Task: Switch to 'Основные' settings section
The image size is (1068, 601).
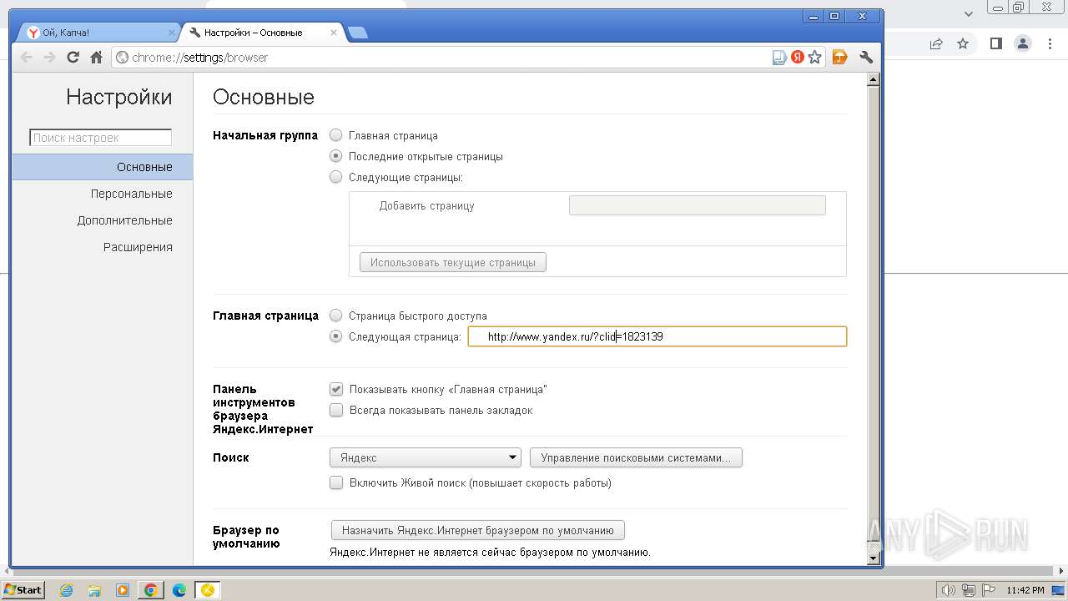Action: [x=102, y=167]
